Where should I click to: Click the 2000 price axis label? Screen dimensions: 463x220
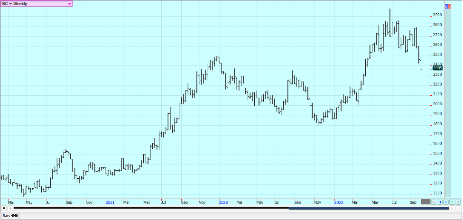[437, 104]
